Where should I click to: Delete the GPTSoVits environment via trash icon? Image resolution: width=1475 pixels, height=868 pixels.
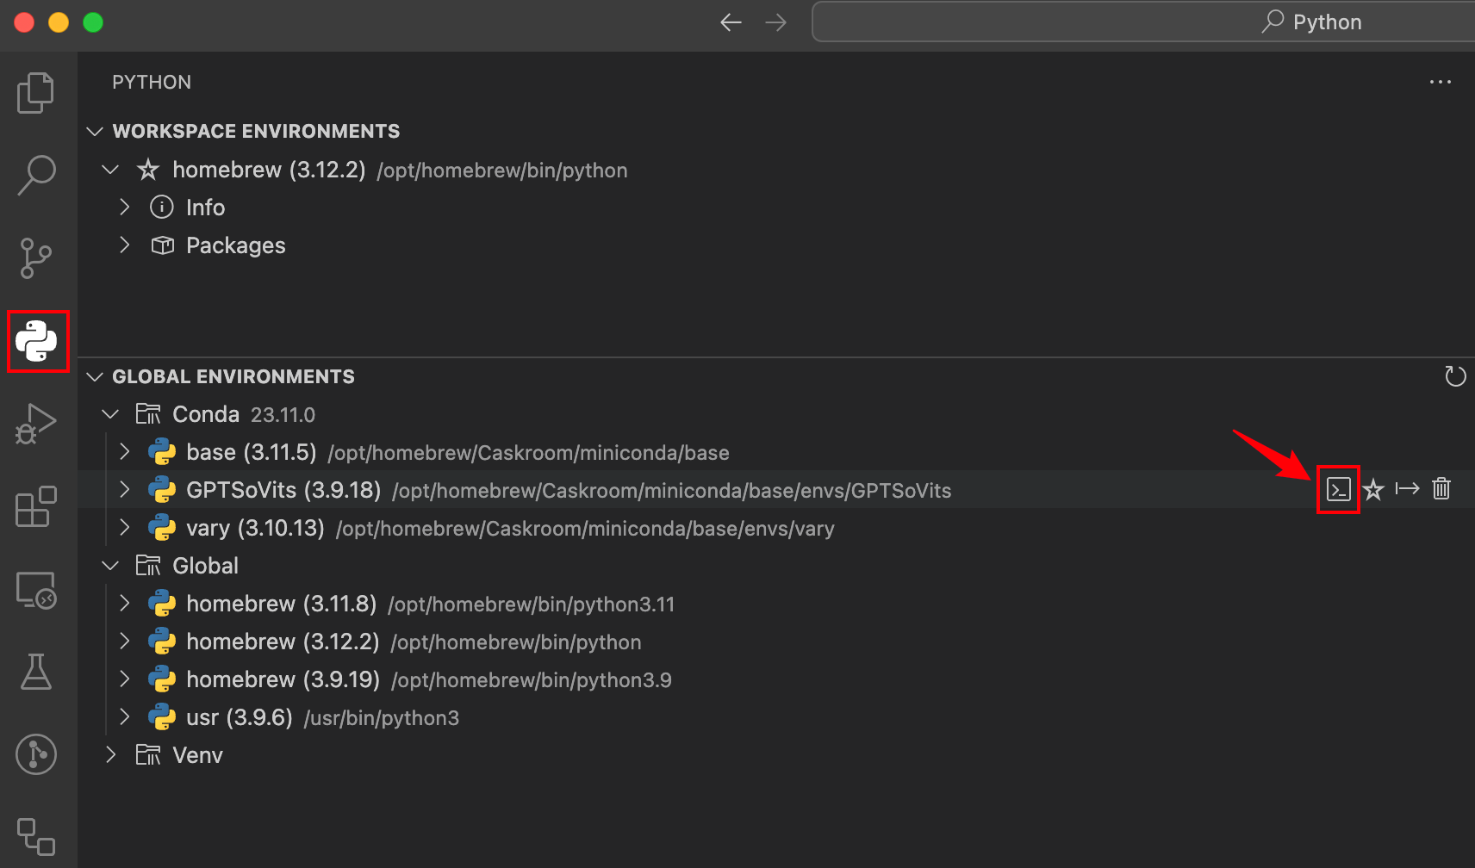point(1442,488)
